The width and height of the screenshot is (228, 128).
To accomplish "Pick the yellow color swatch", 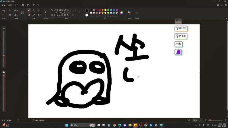I will [x=105, y=10].
